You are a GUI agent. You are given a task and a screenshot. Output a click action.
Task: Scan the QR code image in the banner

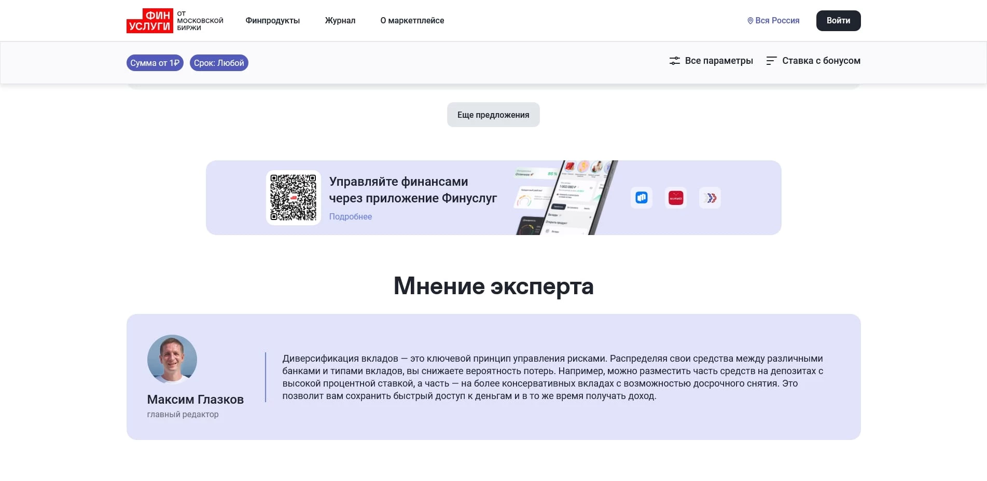pos(293,198)
